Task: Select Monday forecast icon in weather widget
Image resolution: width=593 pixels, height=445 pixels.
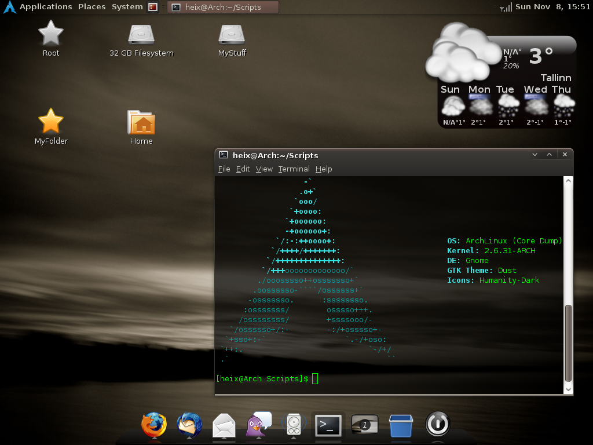Action: click(x=481, y=105)
